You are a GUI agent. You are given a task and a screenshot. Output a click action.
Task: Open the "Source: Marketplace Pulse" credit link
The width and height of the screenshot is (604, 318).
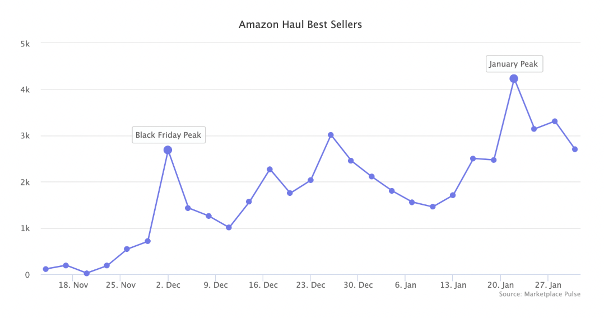(x=540, y=294)
